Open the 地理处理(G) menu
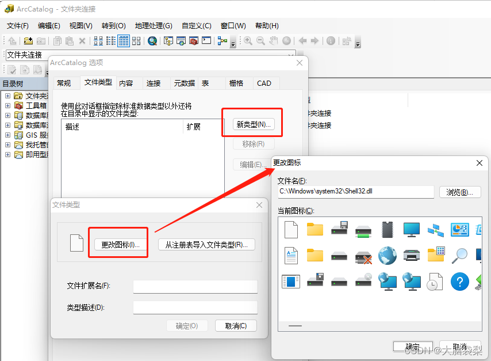Image resolution: width=491 pixels, height=361 pixels. pos(154,26)
